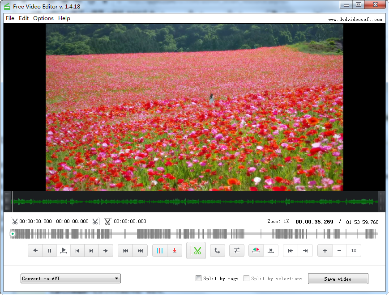
Task: Zoom in with the plus button
Action: (325, 251)
